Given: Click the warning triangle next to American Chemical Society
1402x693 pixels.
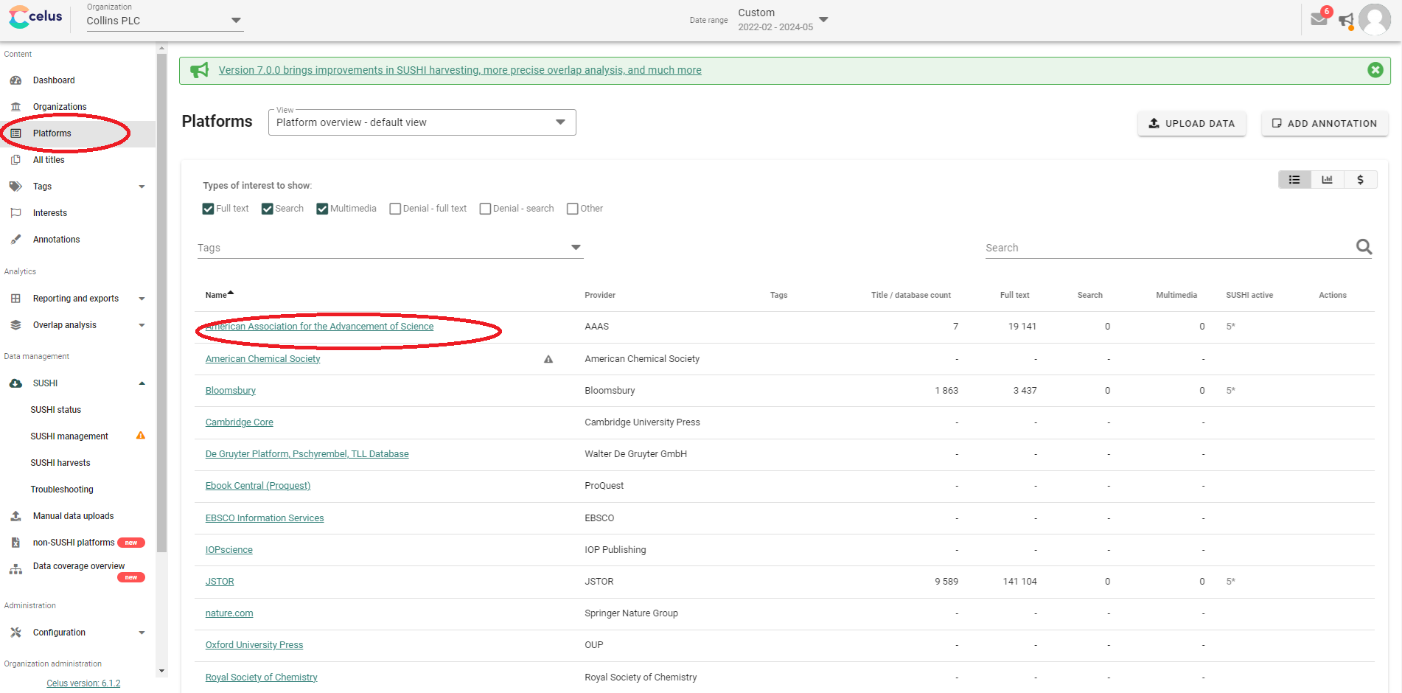Looking at the screenshot, I should tap(548, 359).
